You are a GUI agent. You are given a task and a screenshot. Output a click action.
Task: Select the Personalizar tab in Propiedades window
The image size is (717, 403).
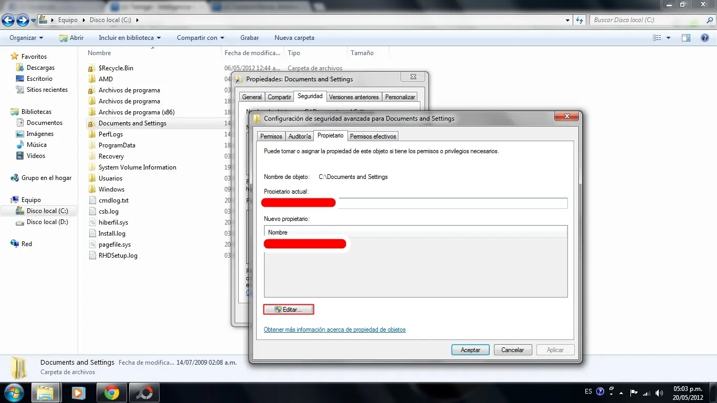pos(400,97)
